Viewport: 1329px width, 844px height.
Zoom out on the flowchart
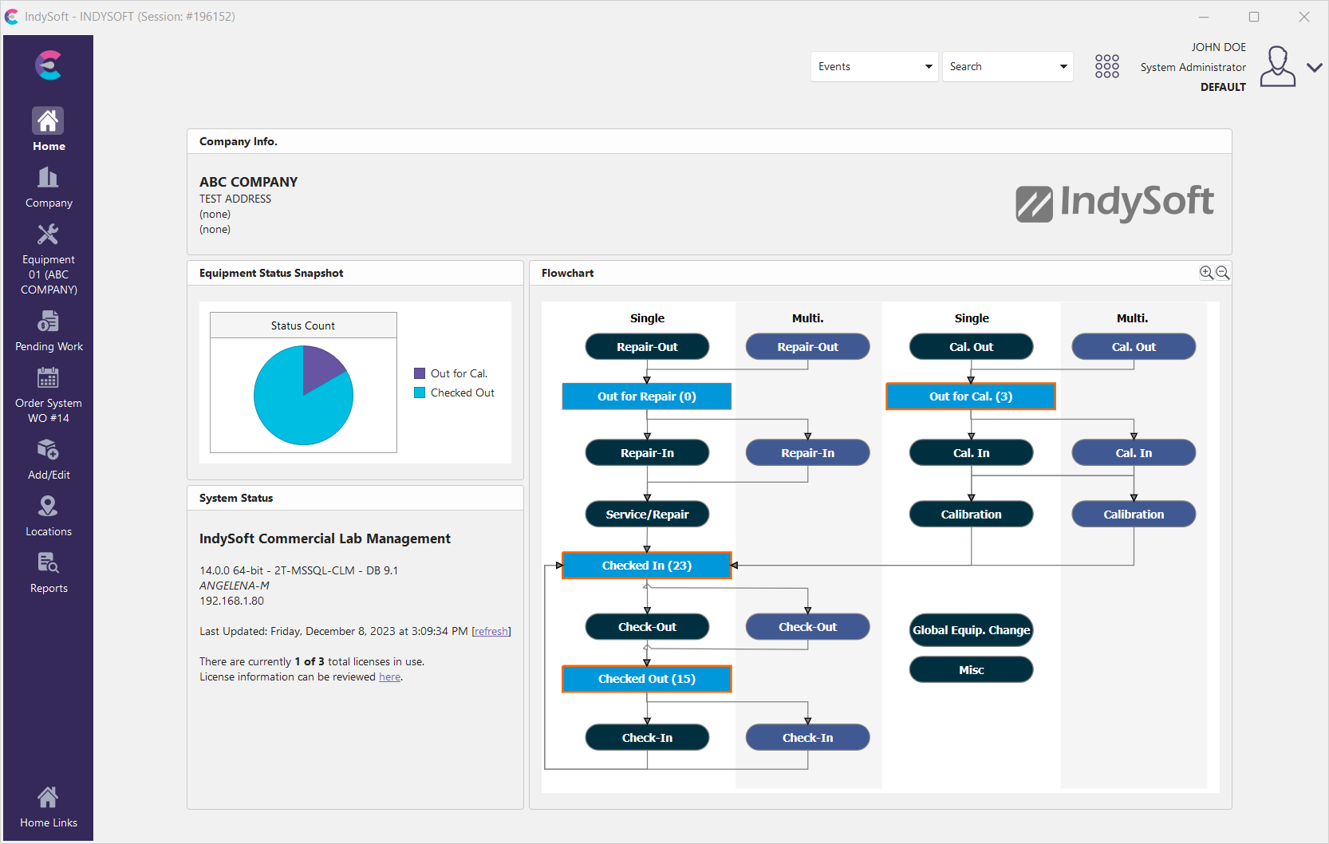pyautogui.click(x=1222, y=273)
